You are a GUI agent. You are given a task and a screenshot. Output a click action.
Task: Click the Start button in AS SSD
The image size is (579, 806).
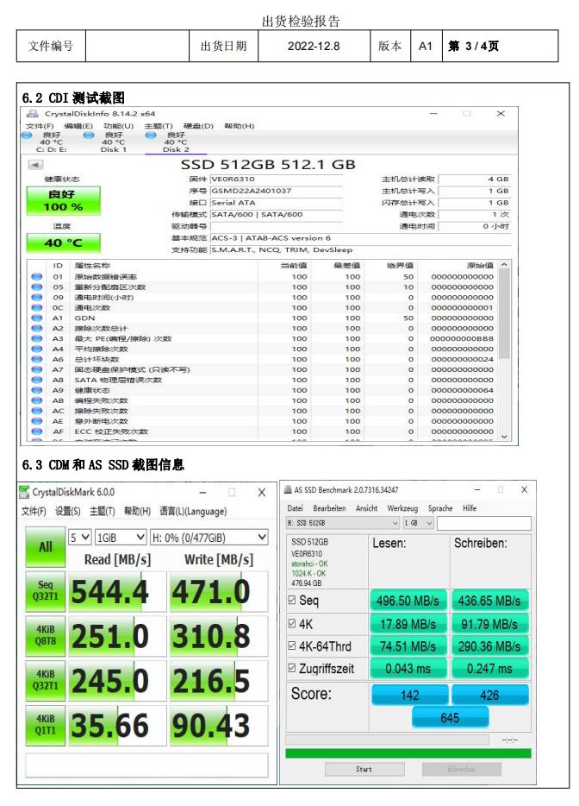click(x=364, y=769)
